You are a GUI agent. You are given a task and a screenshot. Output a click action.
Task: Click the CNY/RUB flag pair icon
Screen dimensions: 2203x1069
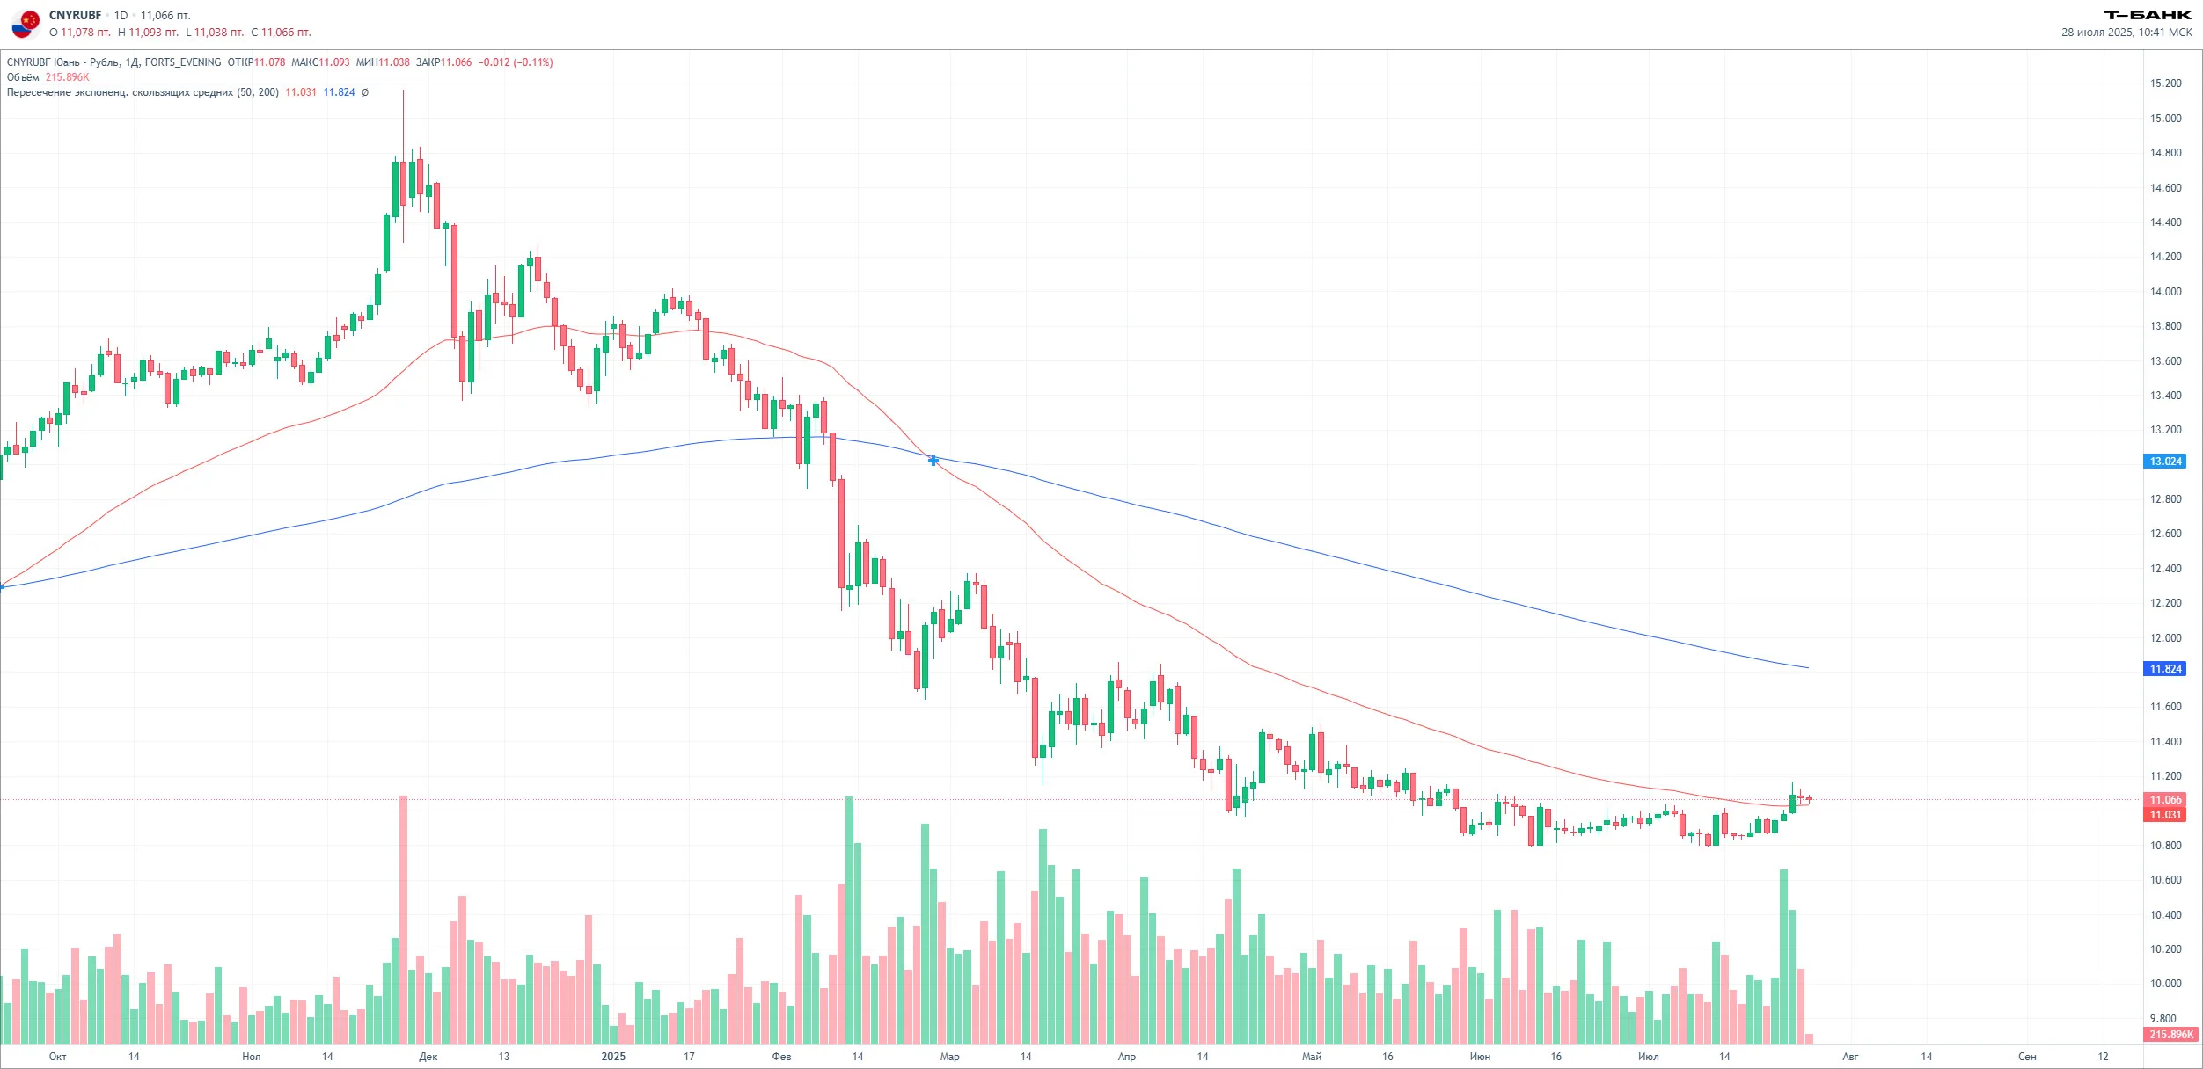(26, 24)
